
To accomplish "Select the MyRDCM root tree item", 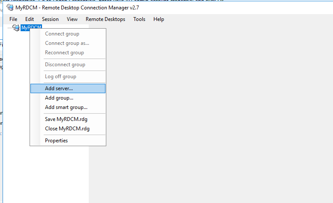I will pos(31,27).
